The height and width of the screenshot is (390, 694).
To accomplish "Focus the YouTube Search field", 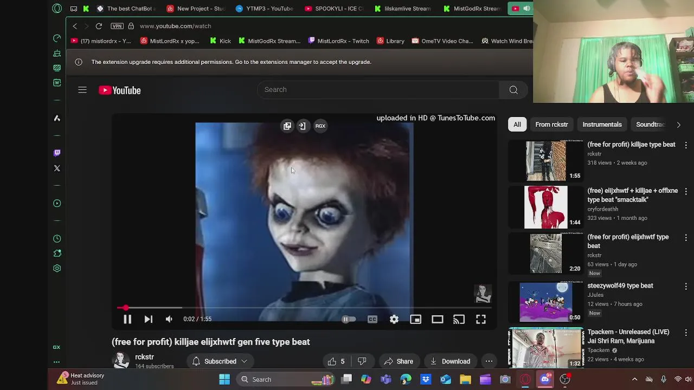I will (x=378, y=89).
